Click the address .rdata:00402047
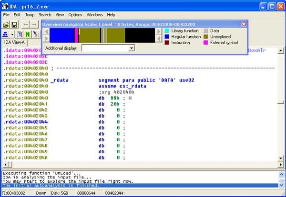 (26, 140)
